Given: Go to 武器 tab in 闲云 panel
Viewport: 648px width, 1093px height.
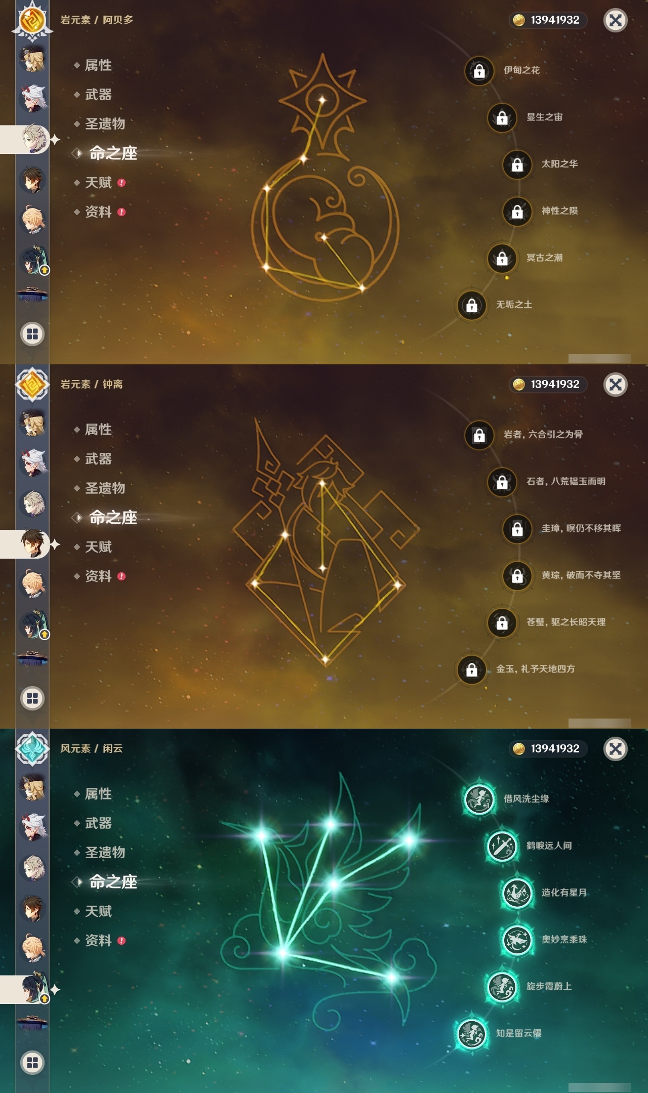Looking at the screenshot, I should [x=98, y=823].
